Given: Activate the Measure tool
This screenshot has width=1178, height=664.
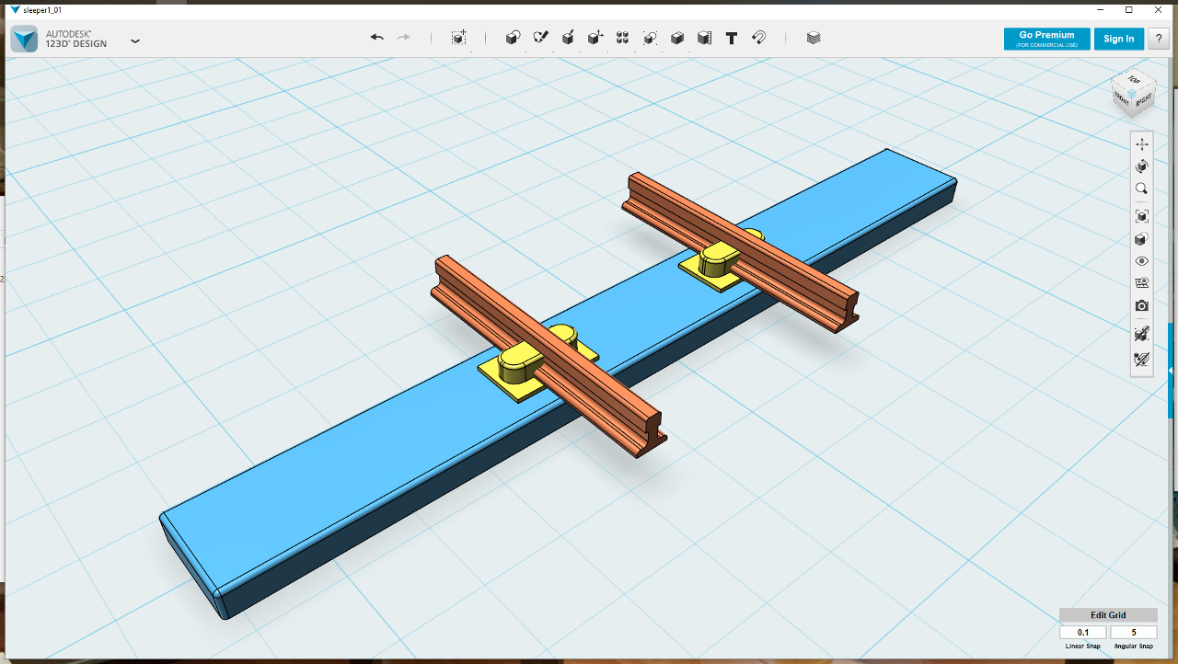Looking at the screenshot, I should [x=704, y=38].
